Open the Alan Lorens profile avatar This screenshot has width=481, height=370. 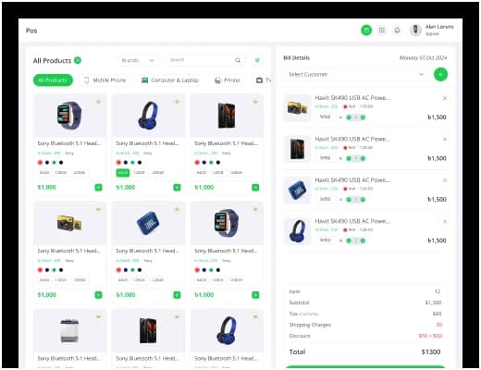click(415, 31)
